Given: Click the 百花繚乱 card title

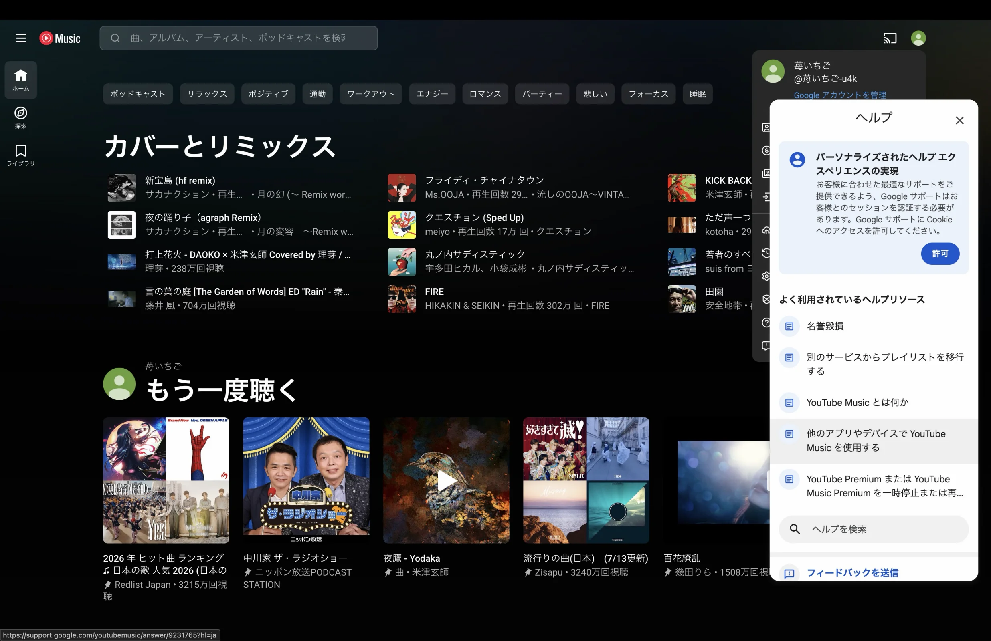Looking at the screenshot, I should tap(682, 558).
